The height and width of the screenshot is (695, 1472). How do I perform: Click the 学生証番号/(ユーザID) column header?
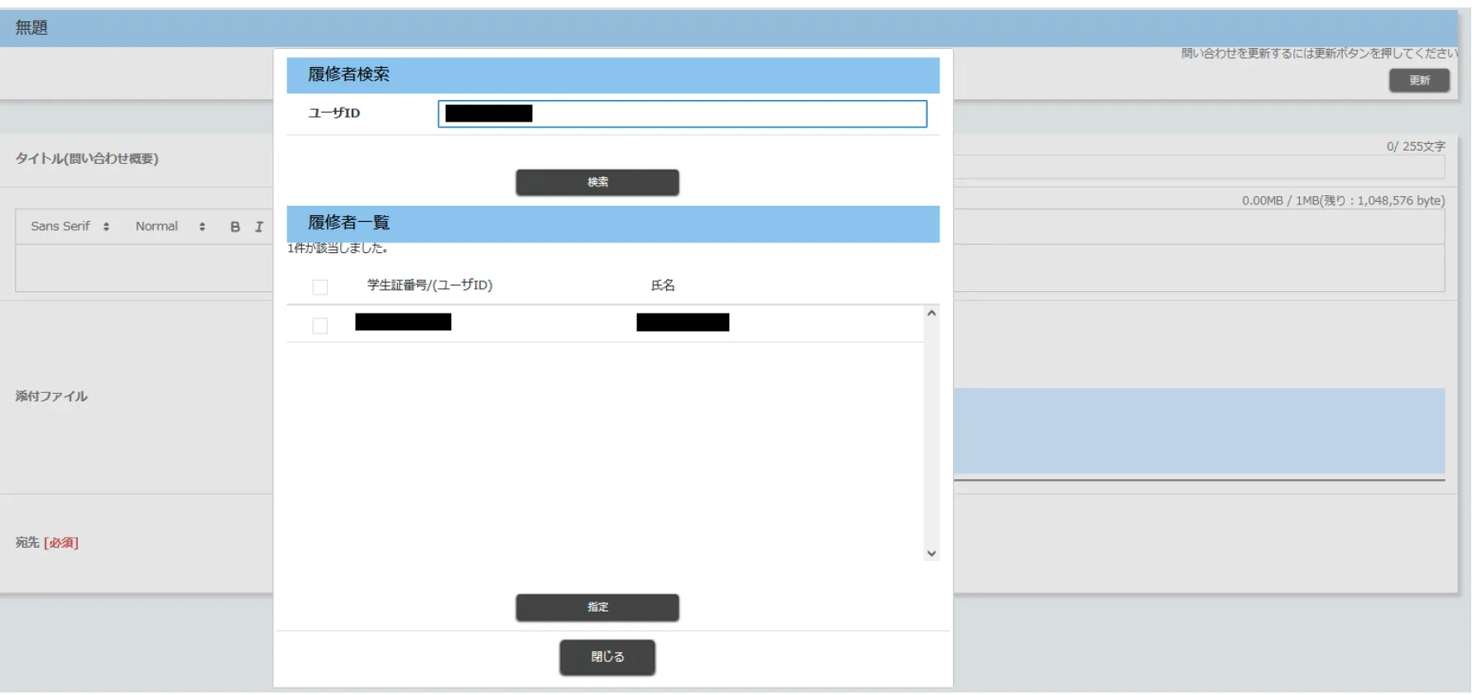(x=429, y=285)
